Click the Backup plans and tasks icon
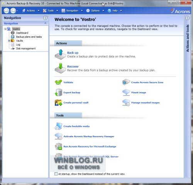 [13, 37]
